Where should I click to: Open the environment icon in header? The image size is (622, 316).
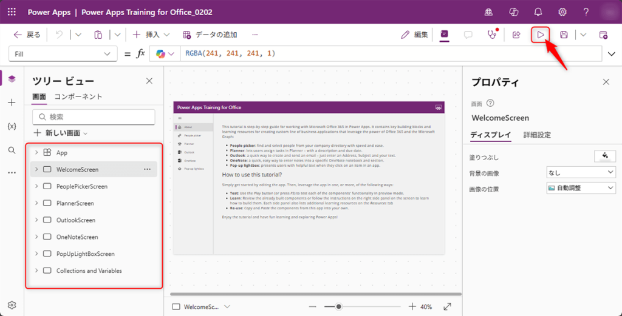coord(489,12)
